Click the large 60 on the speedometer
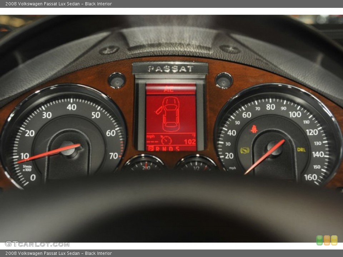The image size is (343, 257). 247,115
